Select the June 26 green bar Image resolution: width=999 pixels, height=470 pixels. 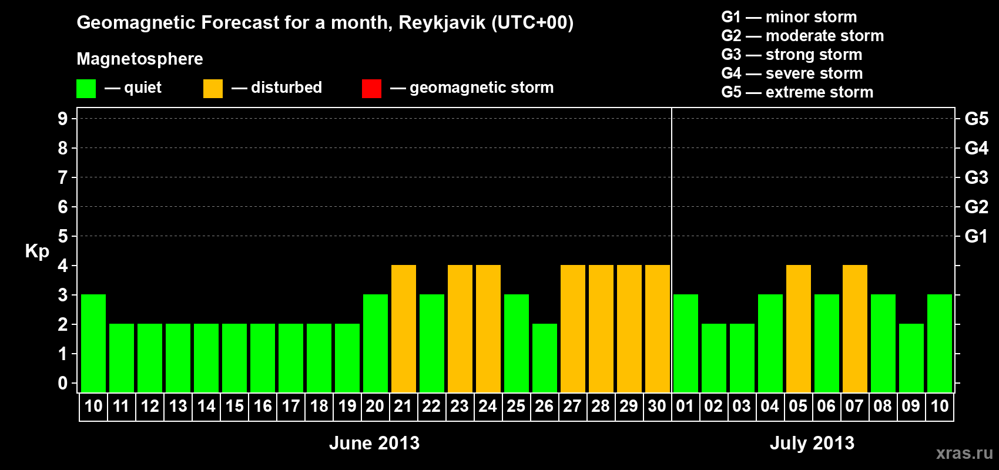click(x=545, y=358)
